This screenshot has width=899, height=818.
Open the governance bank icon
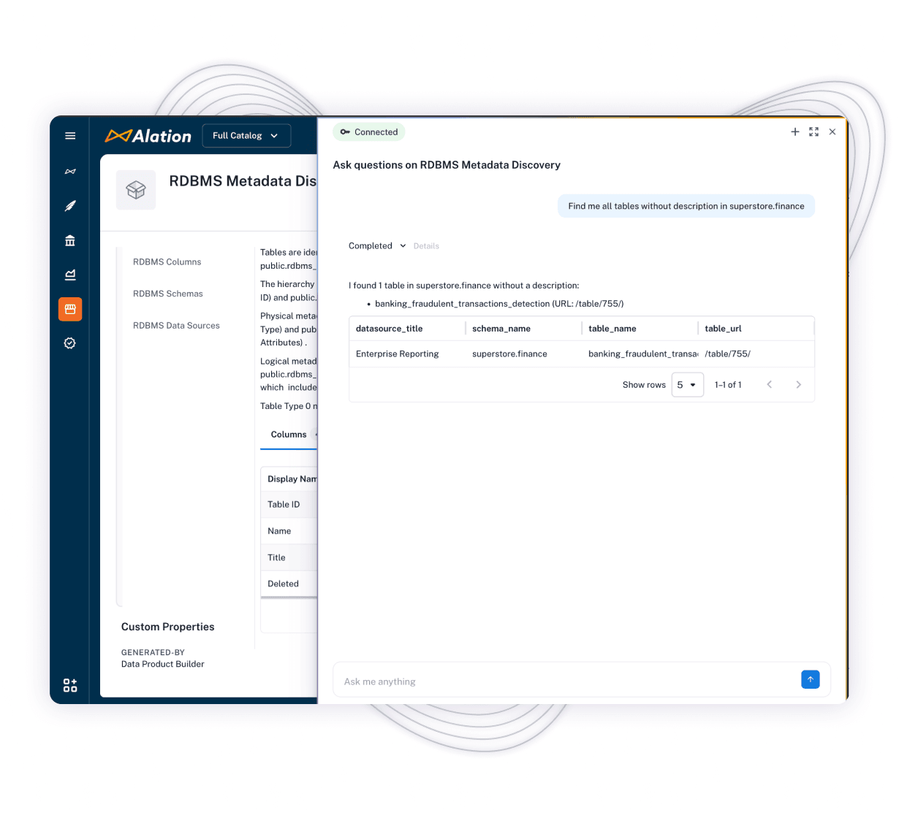(70, 240)
